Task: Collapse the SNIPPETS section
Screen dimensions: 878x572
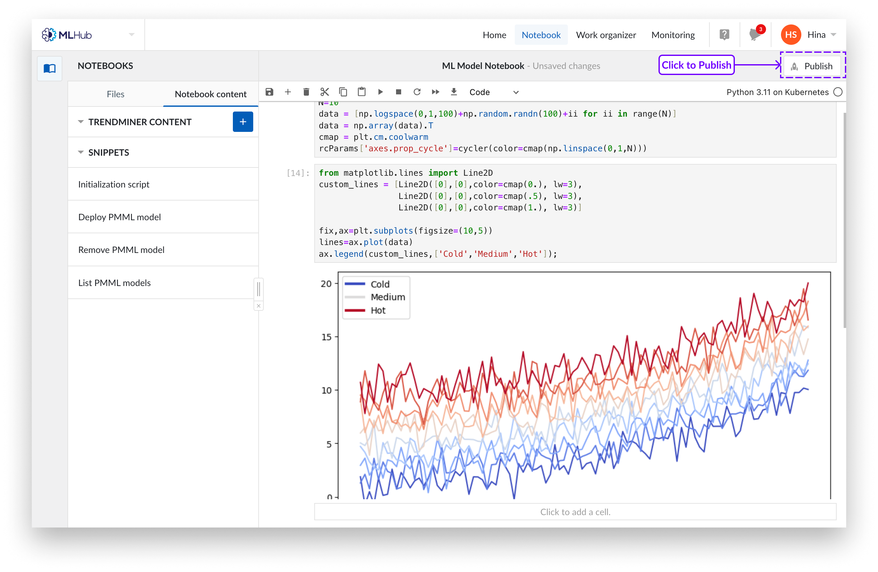Action: pos(81,152)
